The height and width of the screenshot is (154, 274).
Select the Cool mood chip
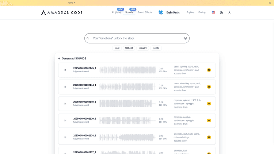coord(117,48)
